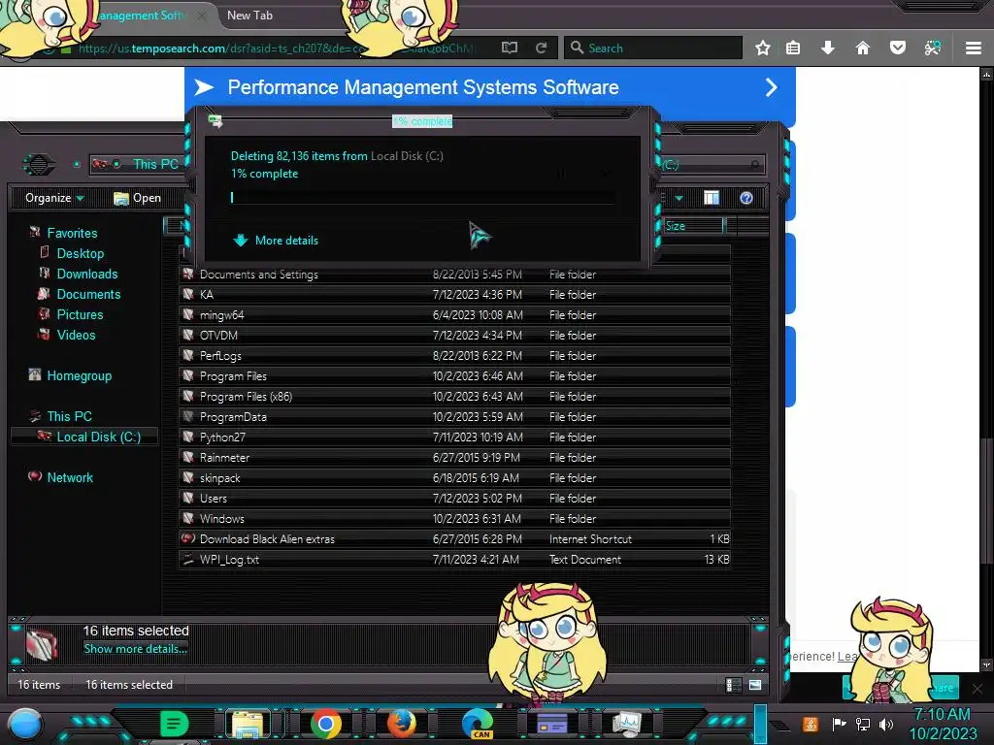
Task: Bookmark this page with the star icon
Action: (763, 48)
